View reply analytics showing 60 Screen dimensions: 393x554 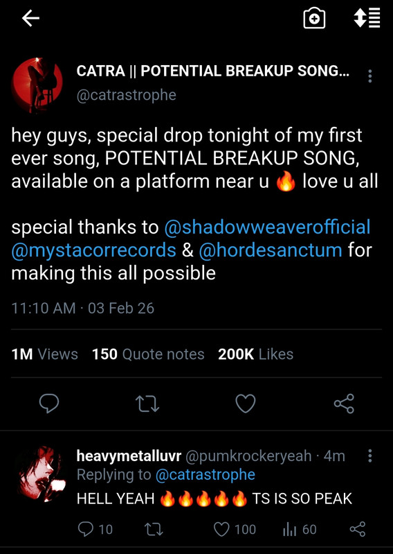click(300, 529)
